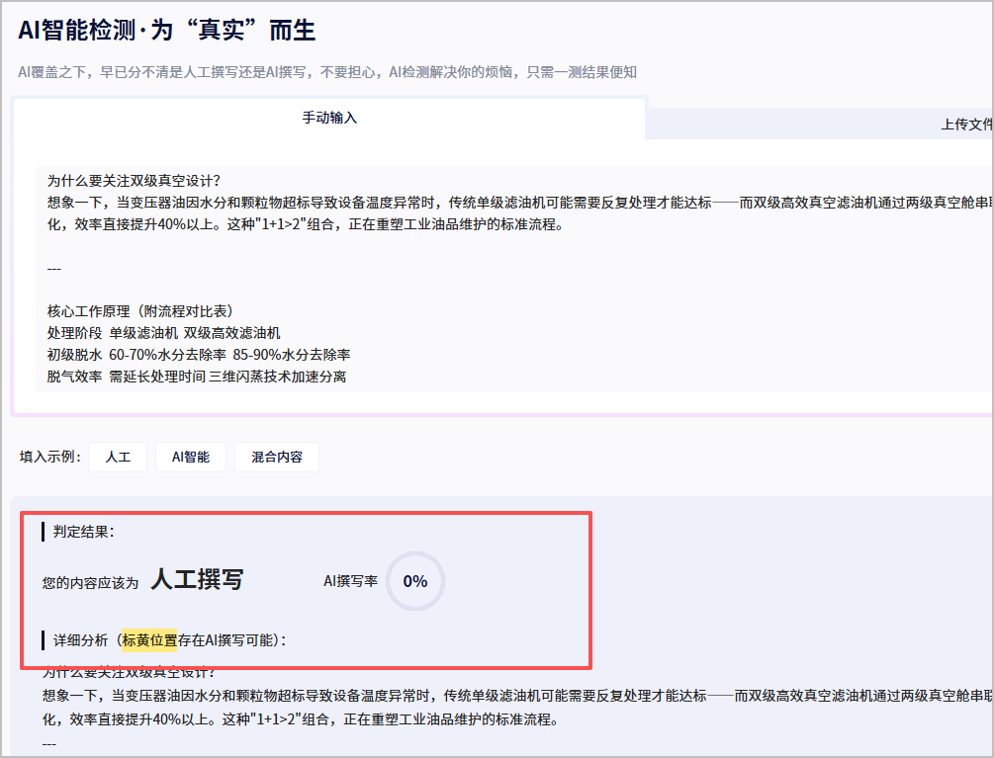Click the AI撰写率 label
Image resolution: width=994 pixels, height=758 pixels.
coord(350,581)
